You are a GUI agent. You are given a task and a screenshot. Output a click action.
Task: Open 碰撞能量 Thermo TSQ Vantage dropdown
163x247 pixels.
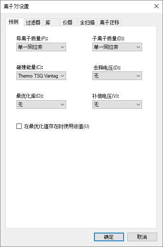click(x=41, y=76)
